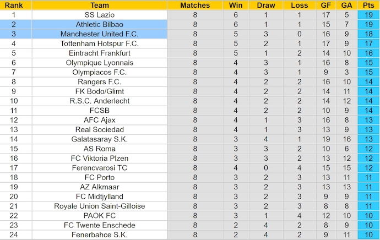Click the Draw column header
This screenshot has height=240, width=380.
click(x=266, y=5)
